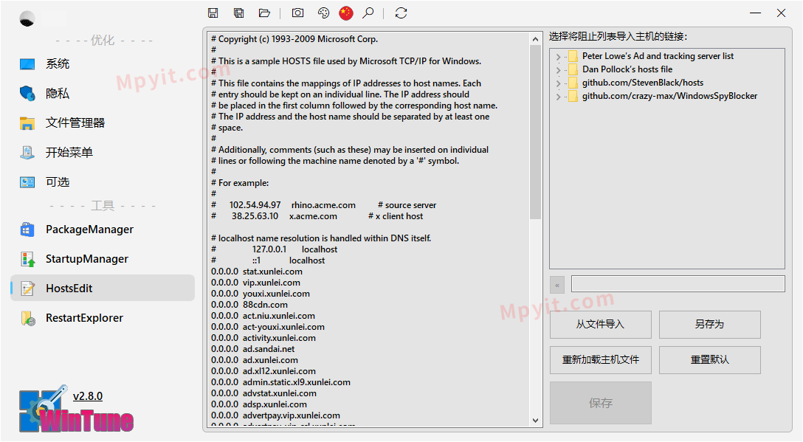Click the line '0.0.0.0 adsp.xunlei.com'

pyautogui.click(x=258, y=404)
